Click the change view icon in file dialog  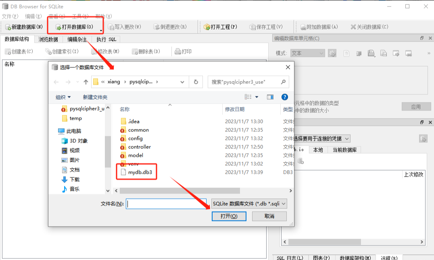coord(248,97)
